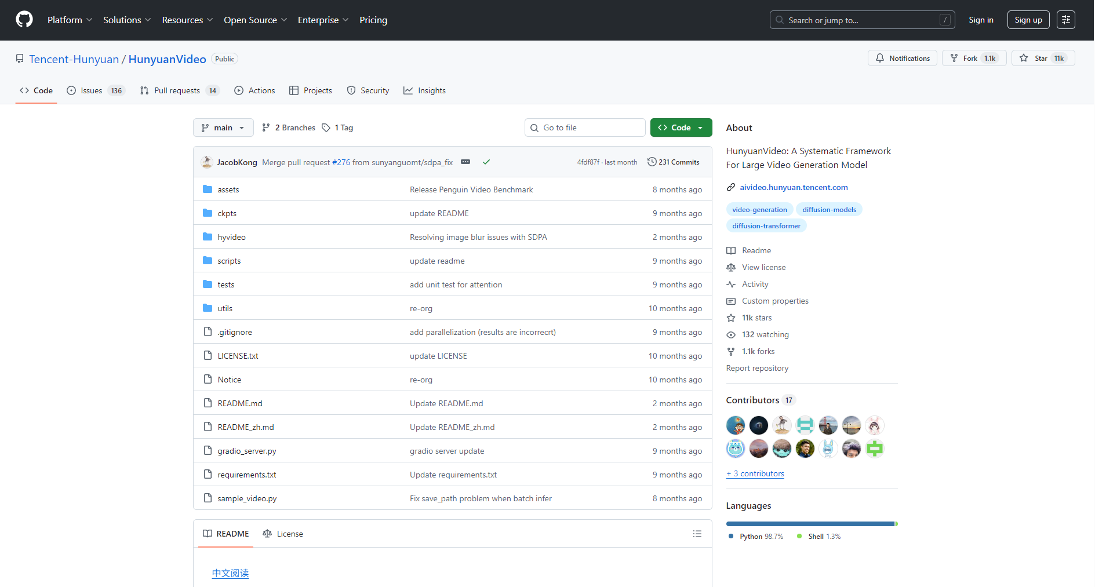Switch to the Issues tab

point(96,90)
